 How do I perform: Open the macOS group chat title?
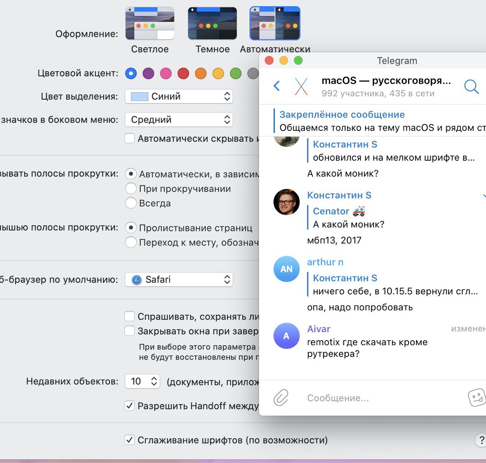click(386, 81)
